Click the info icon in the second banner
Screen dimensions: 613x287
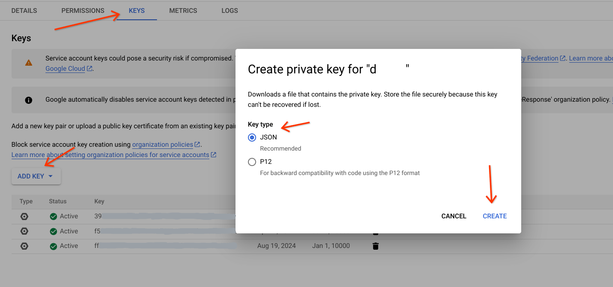[x=28, y=100]
